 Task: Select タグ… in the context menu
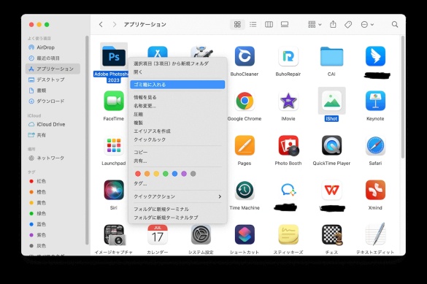(x=177, y=183)
